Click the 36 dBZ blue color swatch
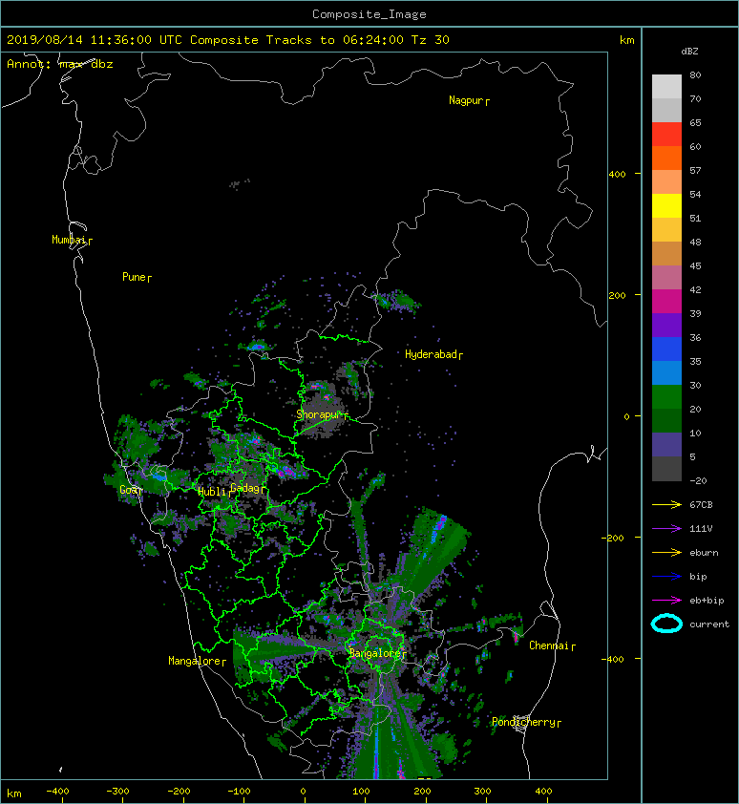Screen dimensions: 739x804 pos(666,349)
